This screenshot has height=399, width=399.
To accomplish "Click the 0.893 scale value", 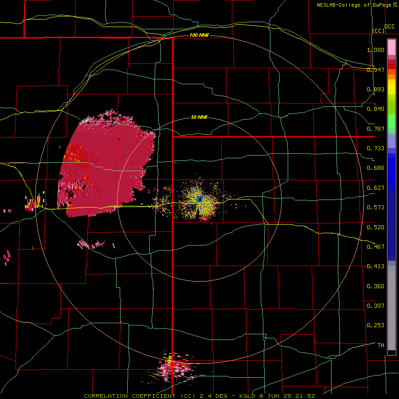I will click(376, 89).
